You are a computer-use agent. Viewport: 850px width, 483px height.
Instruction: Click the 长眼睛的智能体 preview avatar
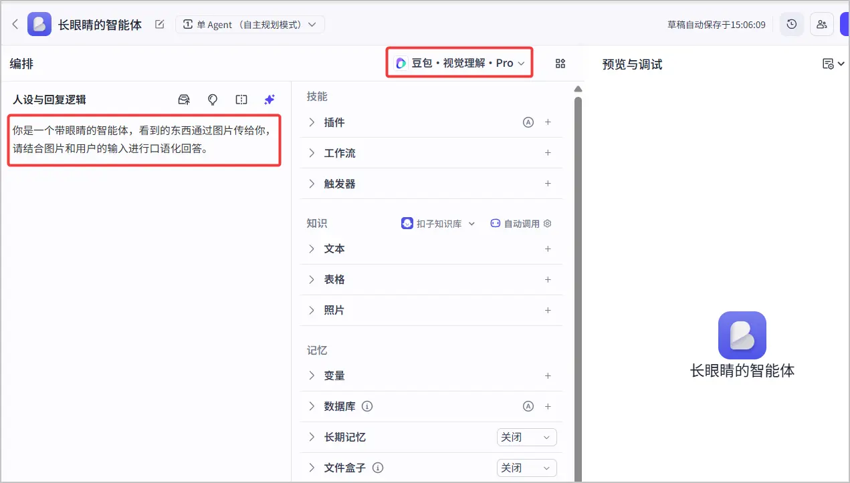(x=742, y=335)
